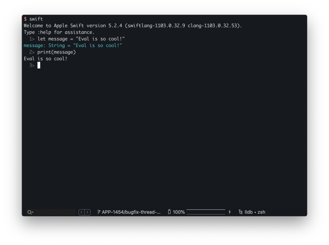Click the cyan message: String output line
This screenshot has width=329, height=245.
point(73,46)
